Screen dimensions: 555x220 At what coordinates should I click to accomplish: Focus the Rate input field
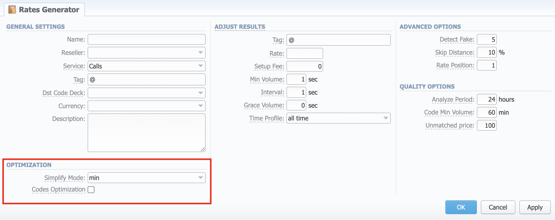tap(305, 53)
